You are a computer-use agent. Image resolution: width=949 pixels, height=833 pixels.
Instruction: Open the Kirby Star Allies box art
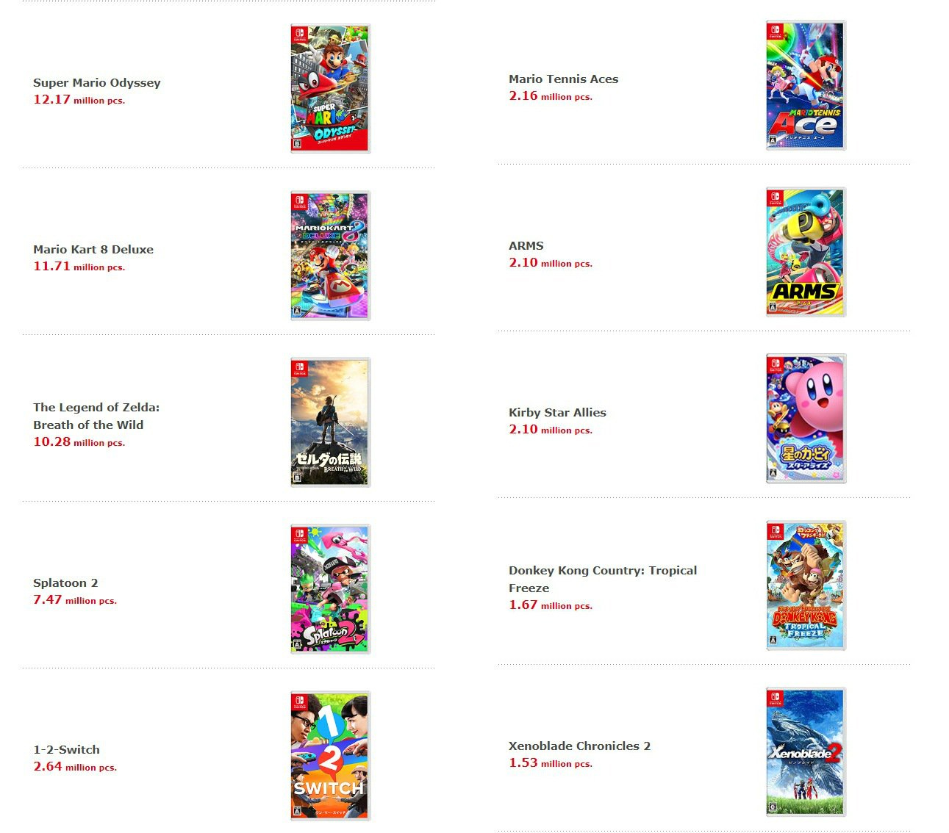tap(806, 419)
